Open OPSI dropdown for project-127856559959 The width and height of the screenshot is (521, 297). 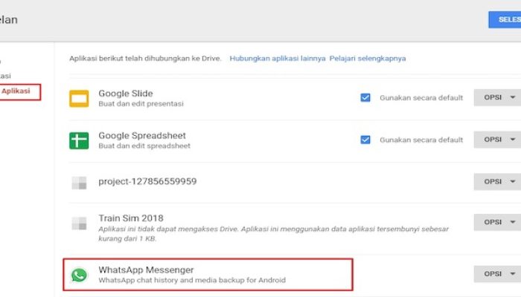point(497,182)
